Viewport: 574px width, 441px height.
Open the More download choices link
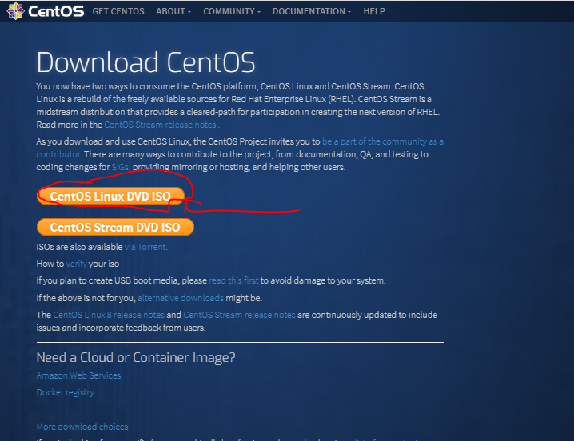82,427
